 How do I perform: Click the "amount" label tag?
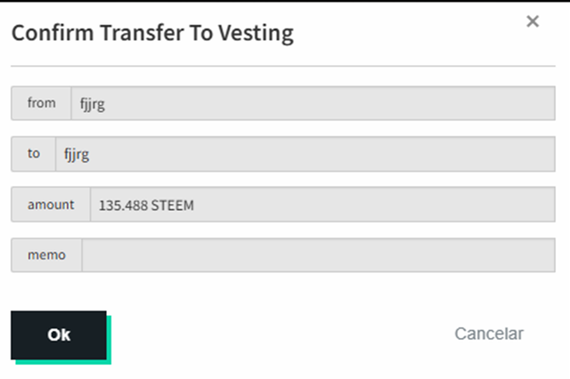(x=50, y=205)
